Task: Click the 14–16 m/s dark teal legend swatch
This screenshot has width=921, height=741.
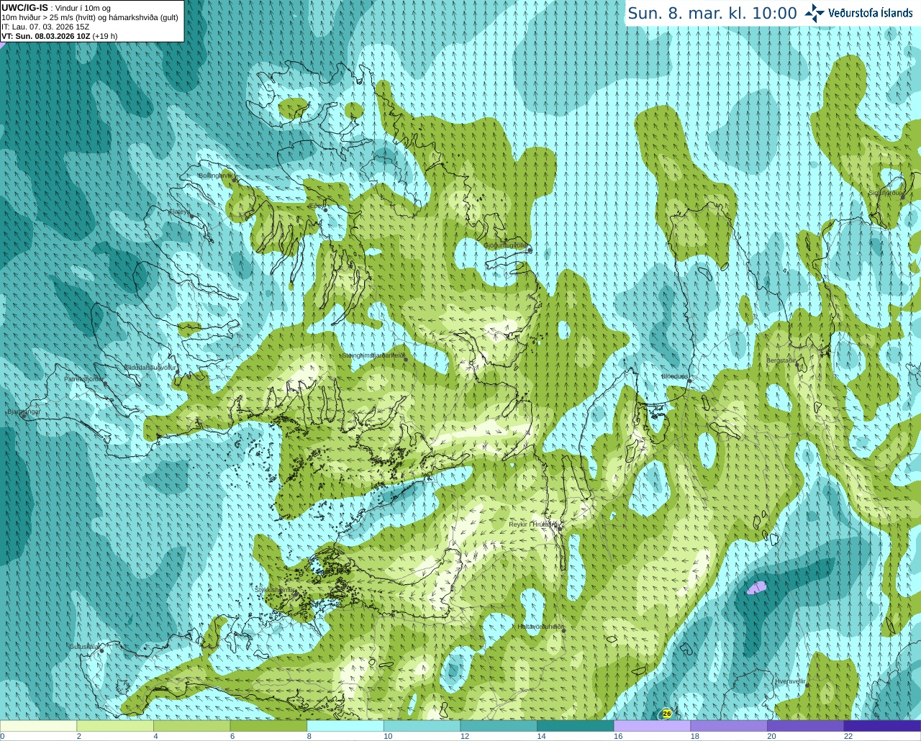Action: (576, 726)
